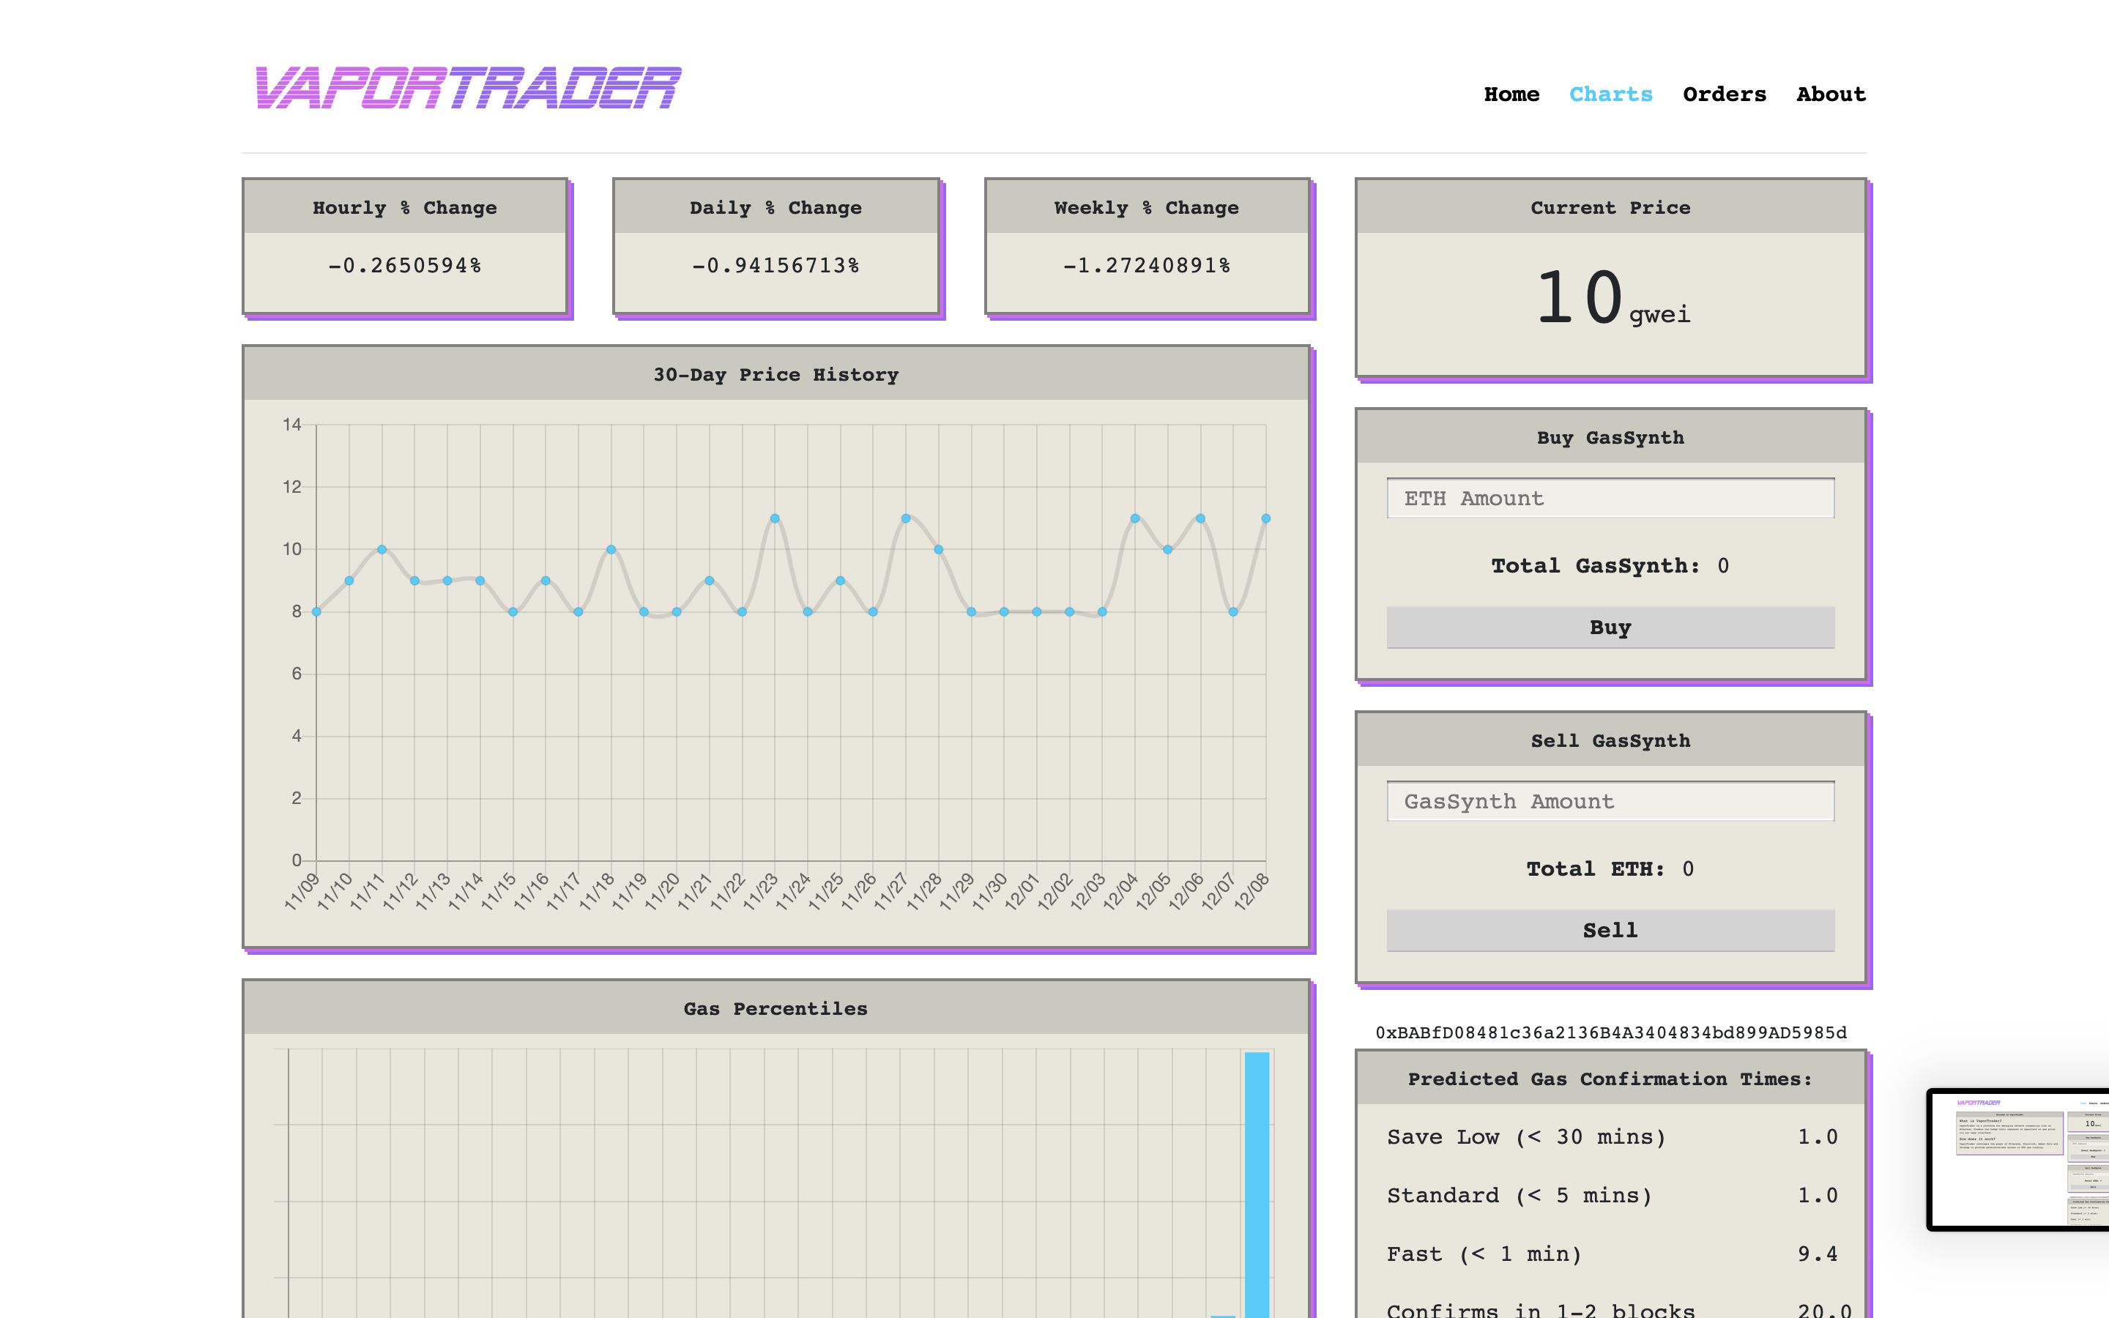The width and height of the screenshot is (2109, 1318).
Task: Click the Hourly % Change card
Action: (x=405, y=247)
